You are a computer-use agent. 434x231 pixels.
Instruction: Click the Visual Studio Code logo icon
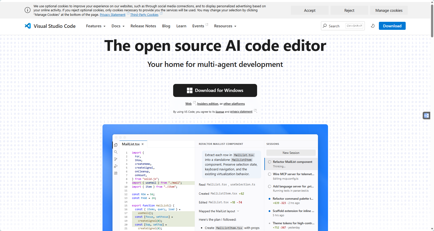(x=28, y=26)
